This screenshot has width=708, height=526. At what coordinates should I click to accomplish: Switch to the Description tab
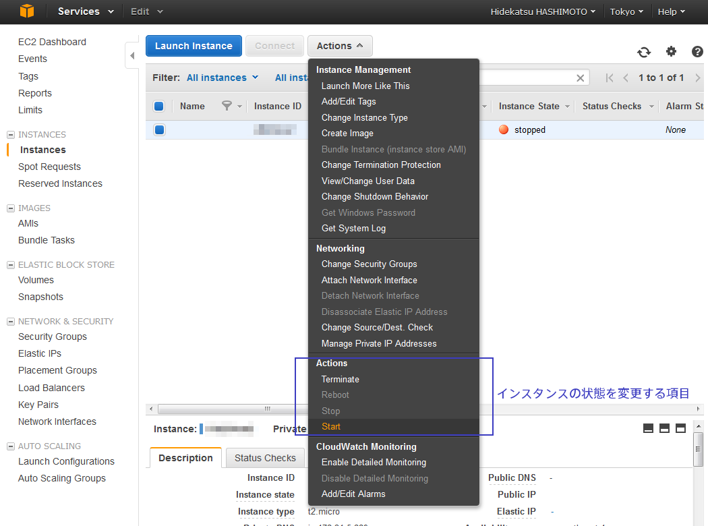click(x=185, y=458)
